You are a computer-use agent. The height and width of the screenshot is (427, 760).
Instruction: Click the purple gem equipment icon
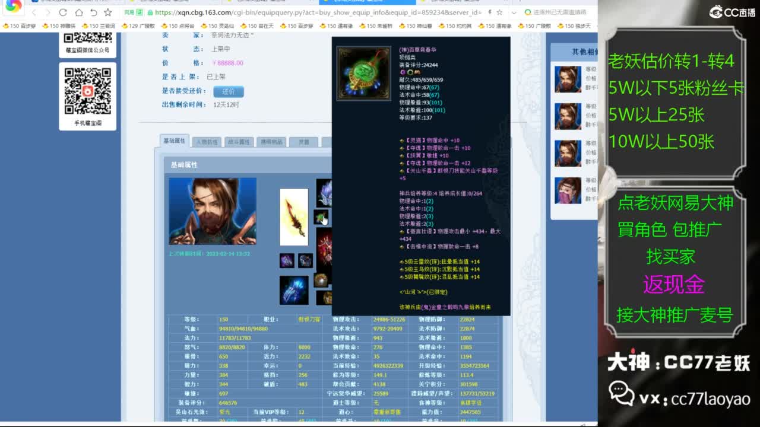(287, 260)
